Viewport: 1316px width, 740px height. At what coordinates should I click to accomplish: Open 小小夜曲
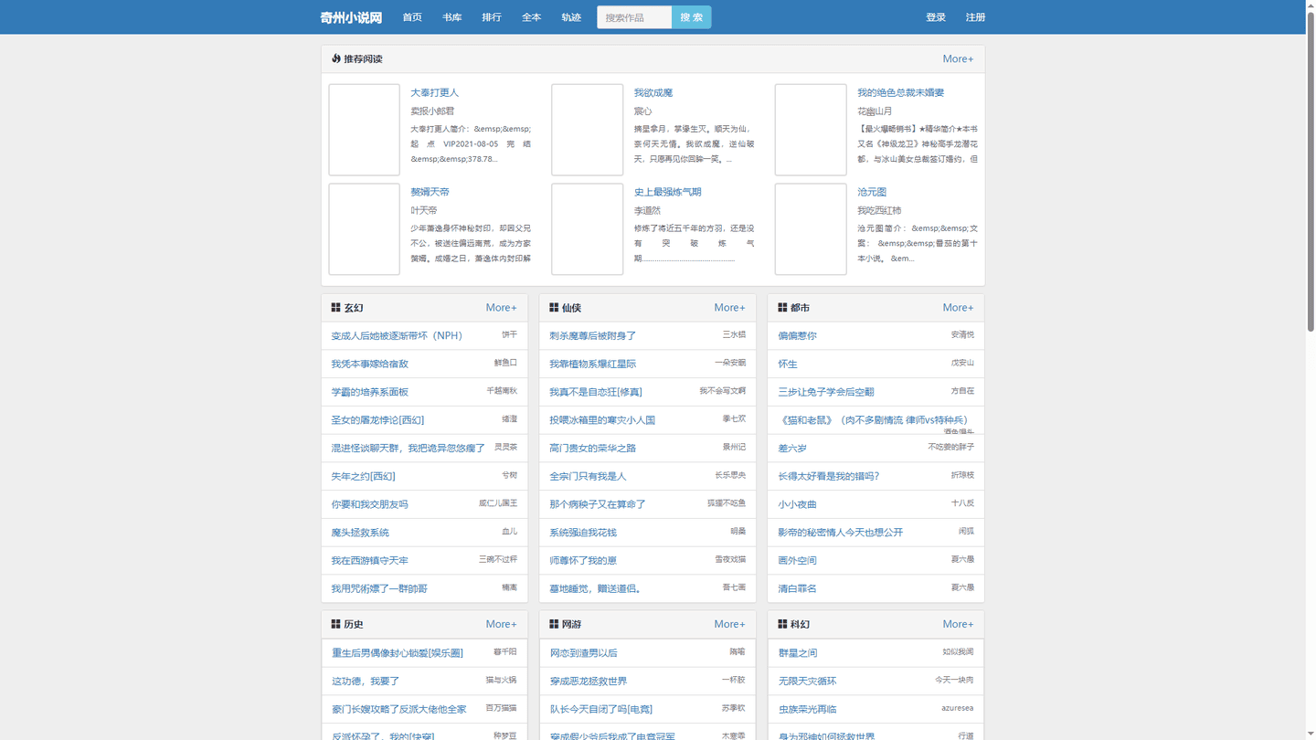[797, 504]
